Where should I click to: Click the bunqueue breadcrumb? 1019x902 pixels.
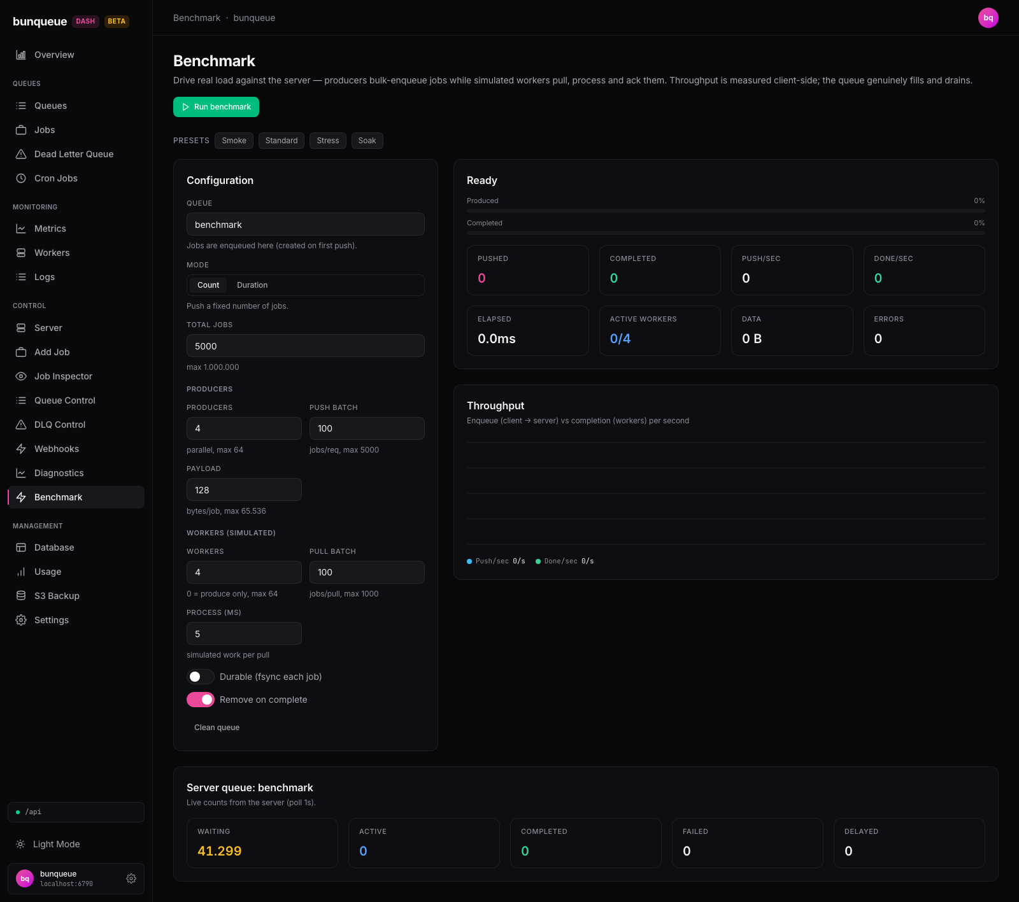click(x=254, y=18)
